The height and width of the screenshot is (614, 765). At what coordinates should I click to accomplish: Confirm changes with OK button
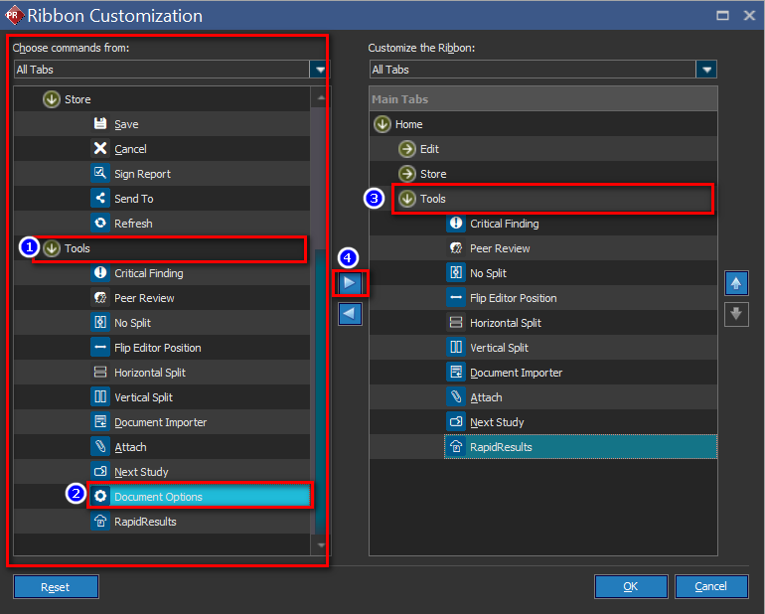[630, 586]
